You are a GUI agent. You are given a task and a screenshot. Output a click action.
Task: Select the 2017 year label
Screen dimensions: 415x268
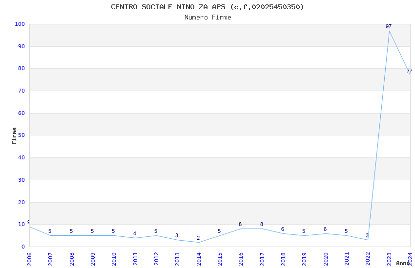point(262,259)
